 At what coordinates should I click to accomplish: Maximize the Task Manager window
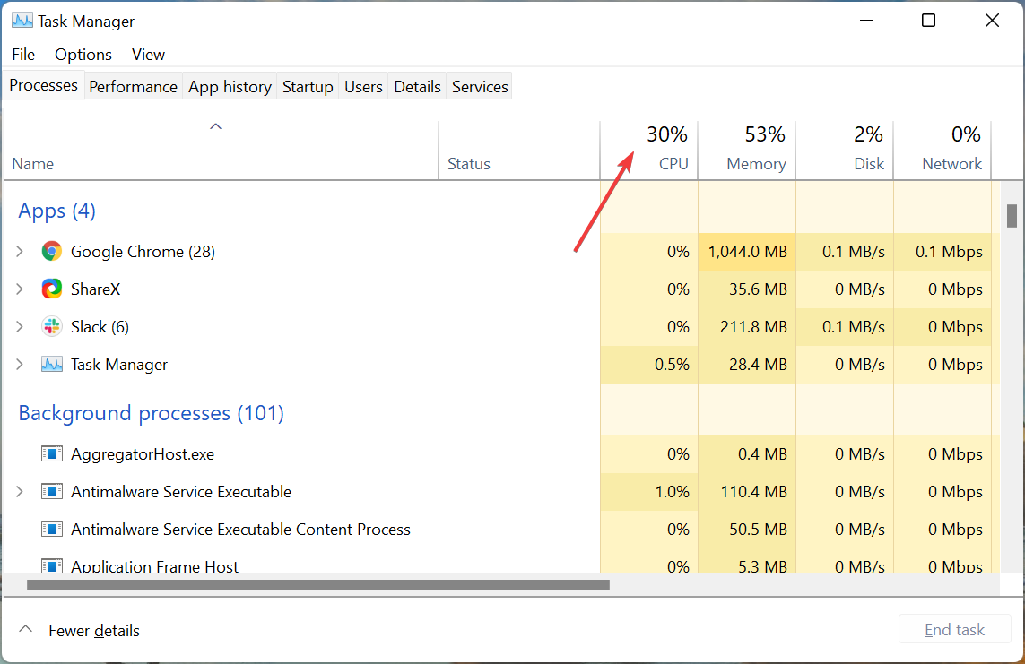pyautogui.click(x=928, y=21)
